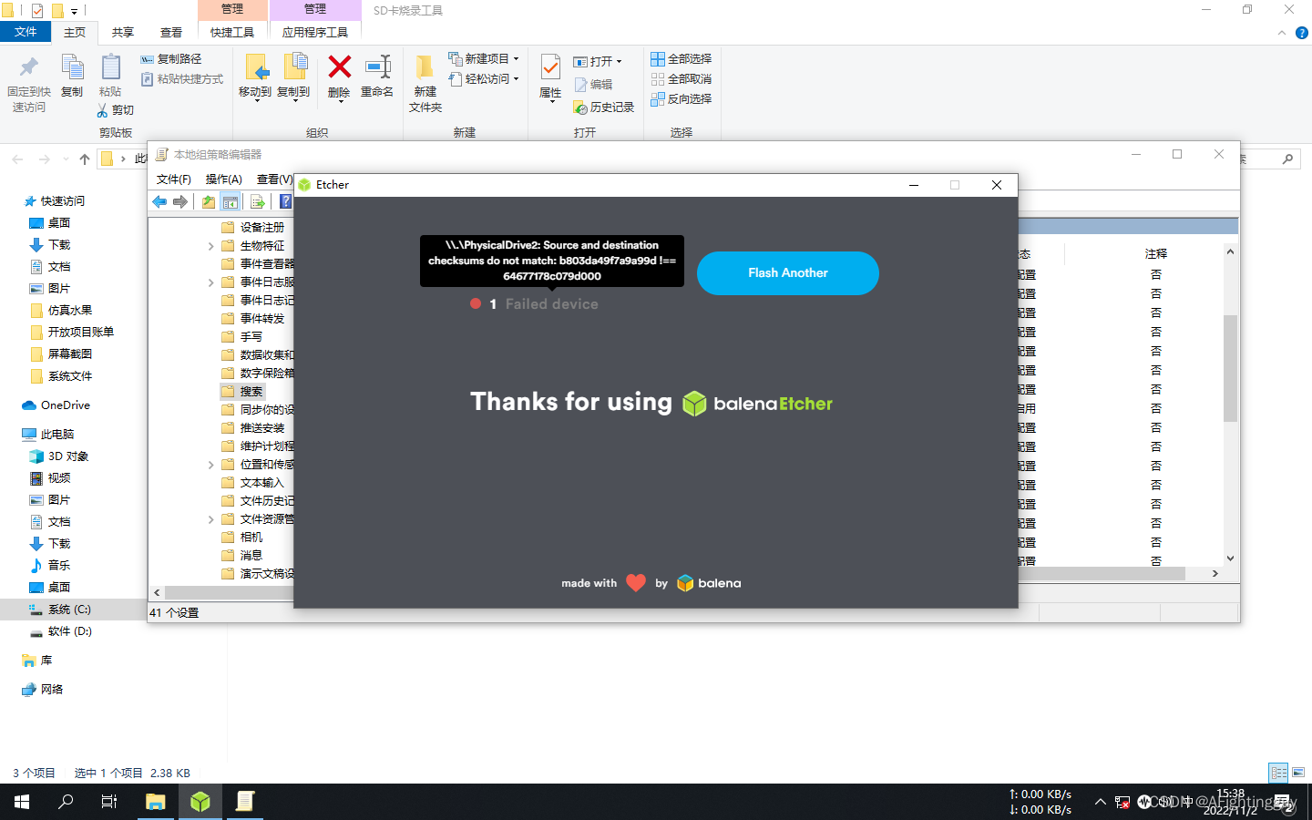Select 网络 in navigation pane
The height and width of the screenshot is (820, 1312).
pyautogui.click(x=42, y=690)
